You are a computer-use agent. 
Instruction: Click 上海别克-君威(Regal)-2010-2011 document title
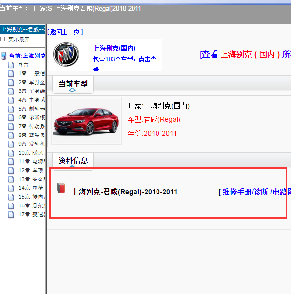(x=124, y=192)
